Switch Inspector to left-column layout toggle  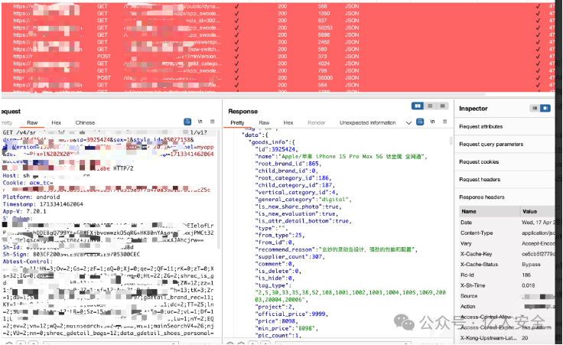(x=535, y=109)
